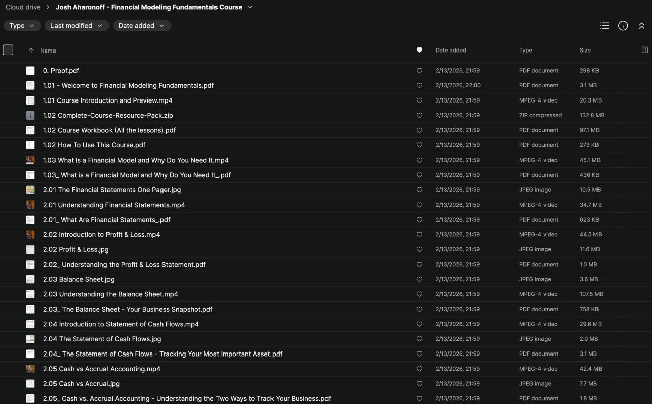Tick the select-all checkbox in header

[x=8, y=50]
